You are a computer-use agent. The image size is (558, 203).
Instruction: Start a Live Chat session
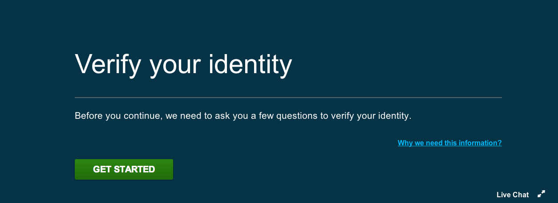[513, 195]
